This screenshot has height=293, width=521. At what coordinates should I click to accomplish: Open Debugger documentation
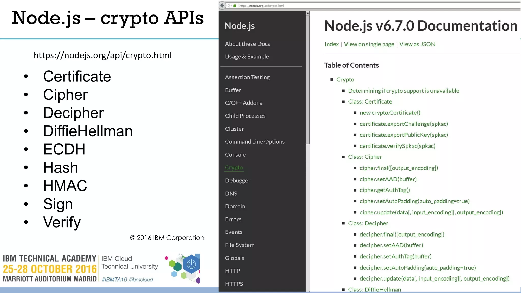pos(238,181)
